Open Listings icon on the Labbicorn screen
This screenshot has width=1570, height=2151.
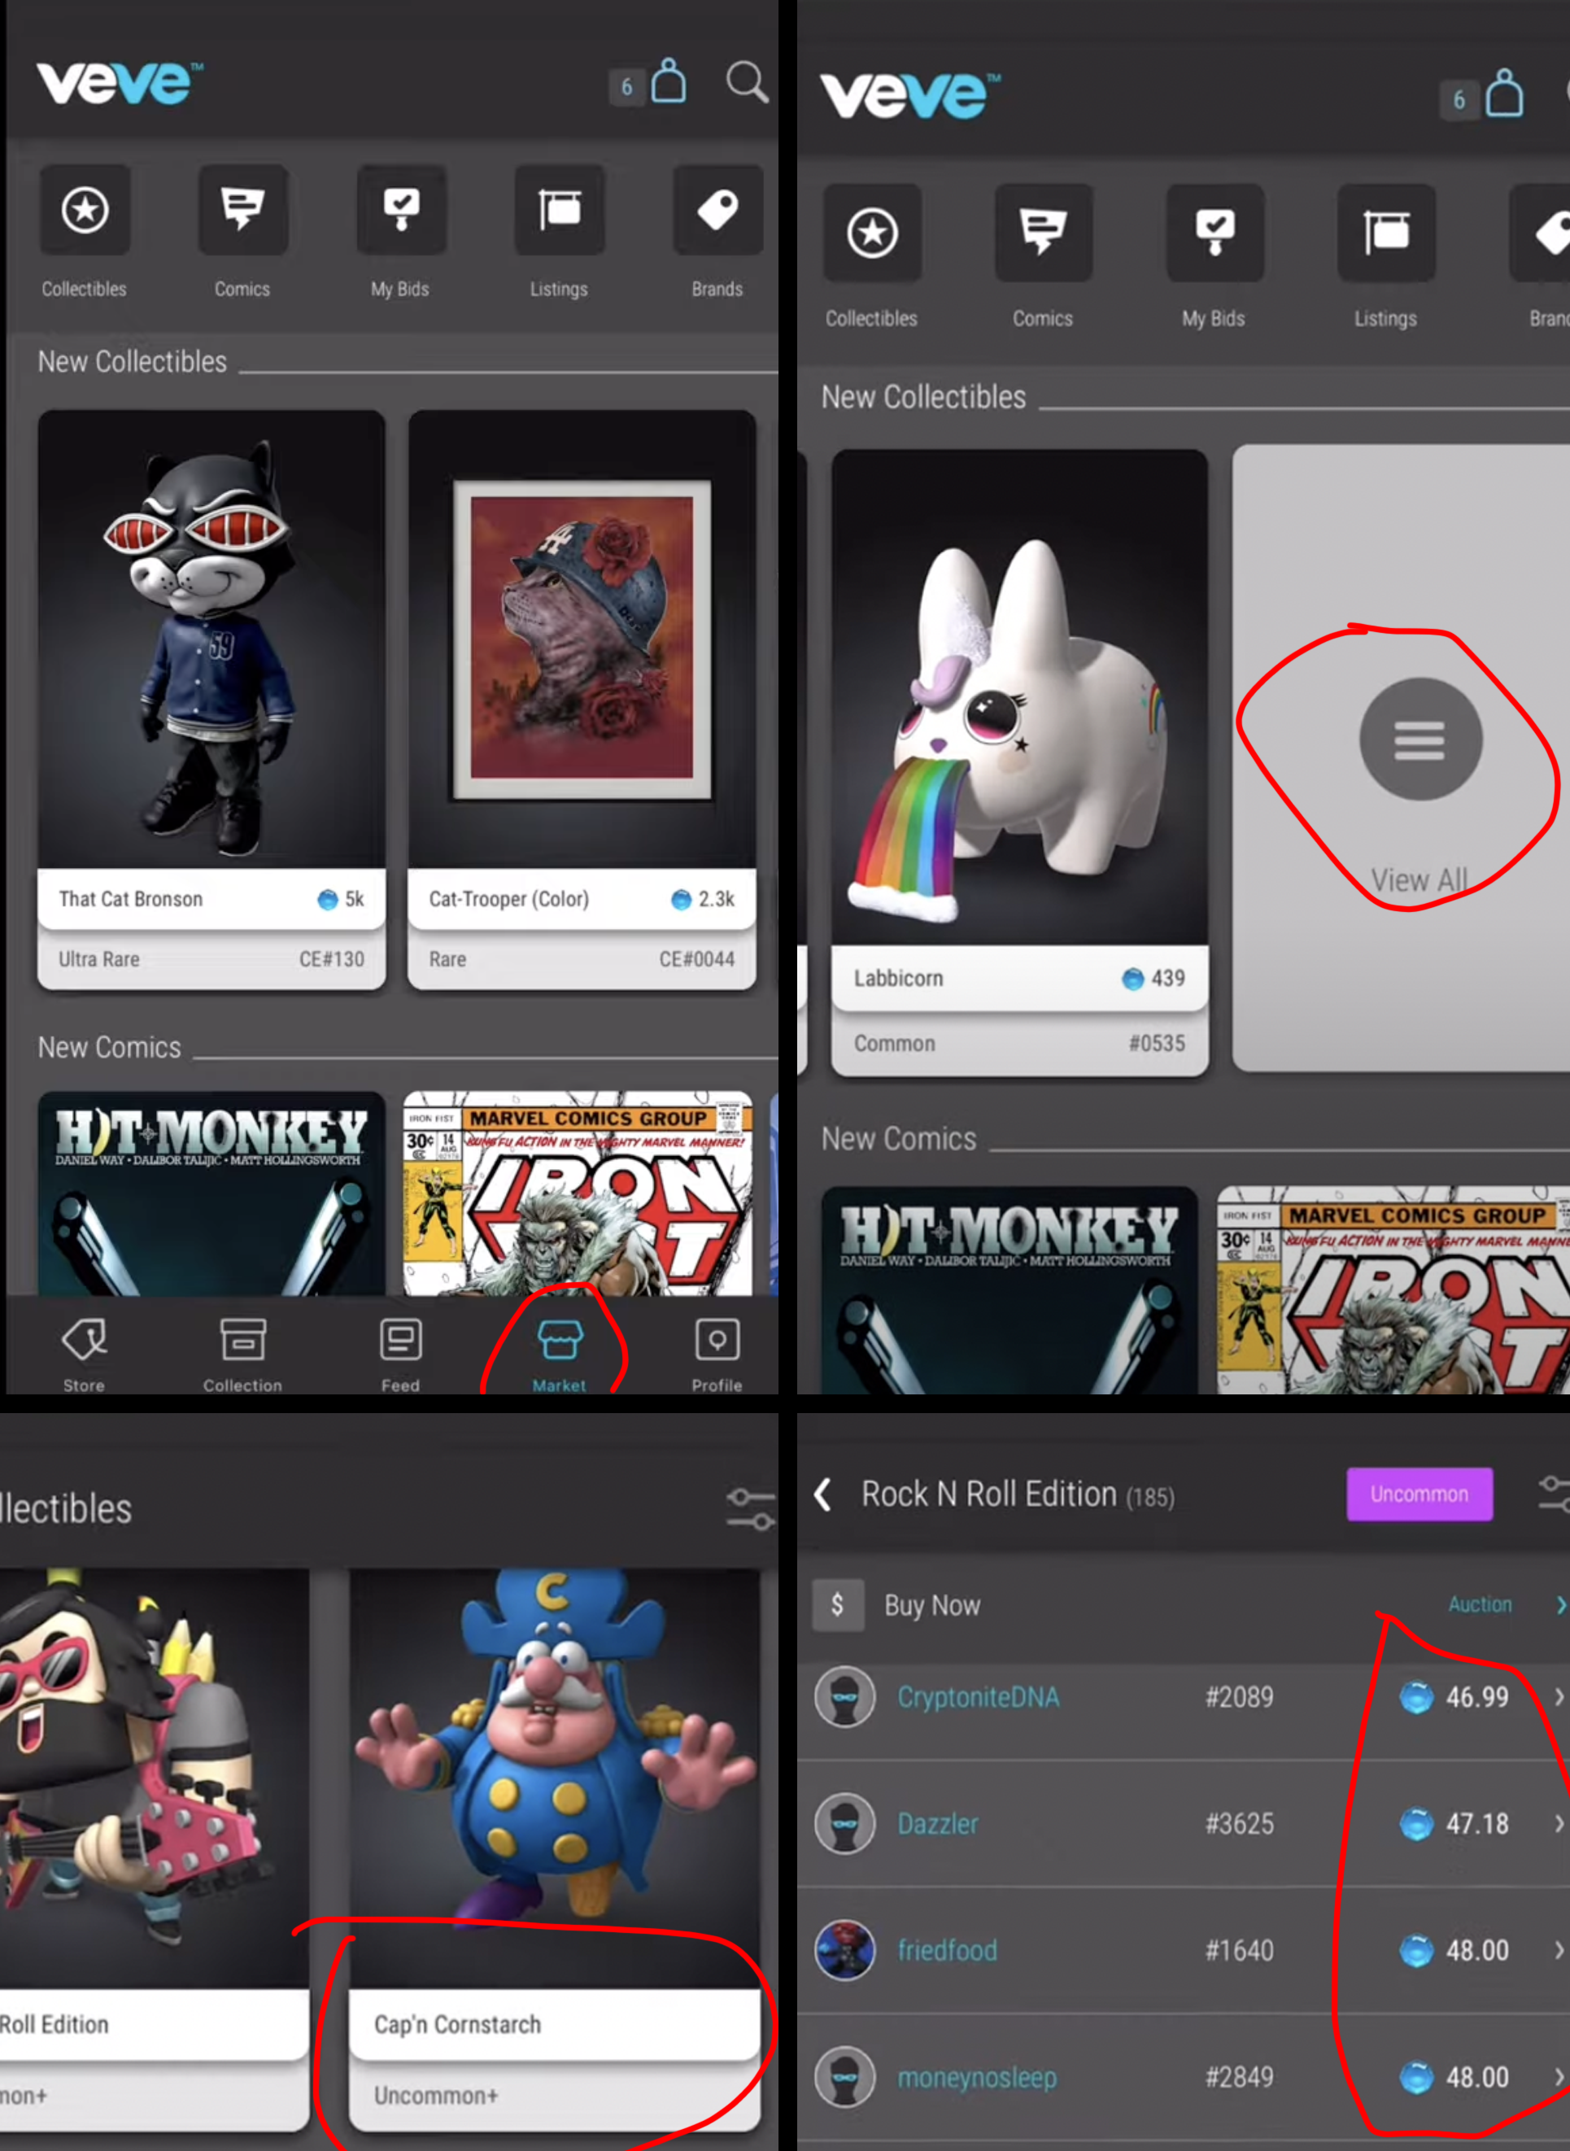coord(1385,233)
